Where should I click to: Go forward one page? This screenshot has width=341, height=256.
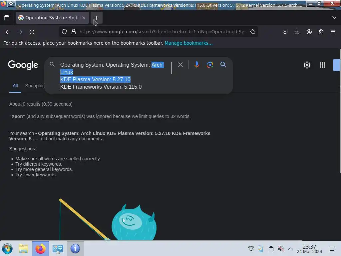pos(20,32)
